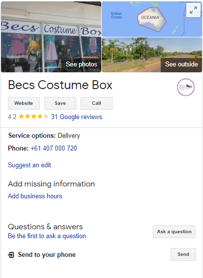Click the Call button
This screenshot has height=278, width=203.
click(x=96, y=103)
